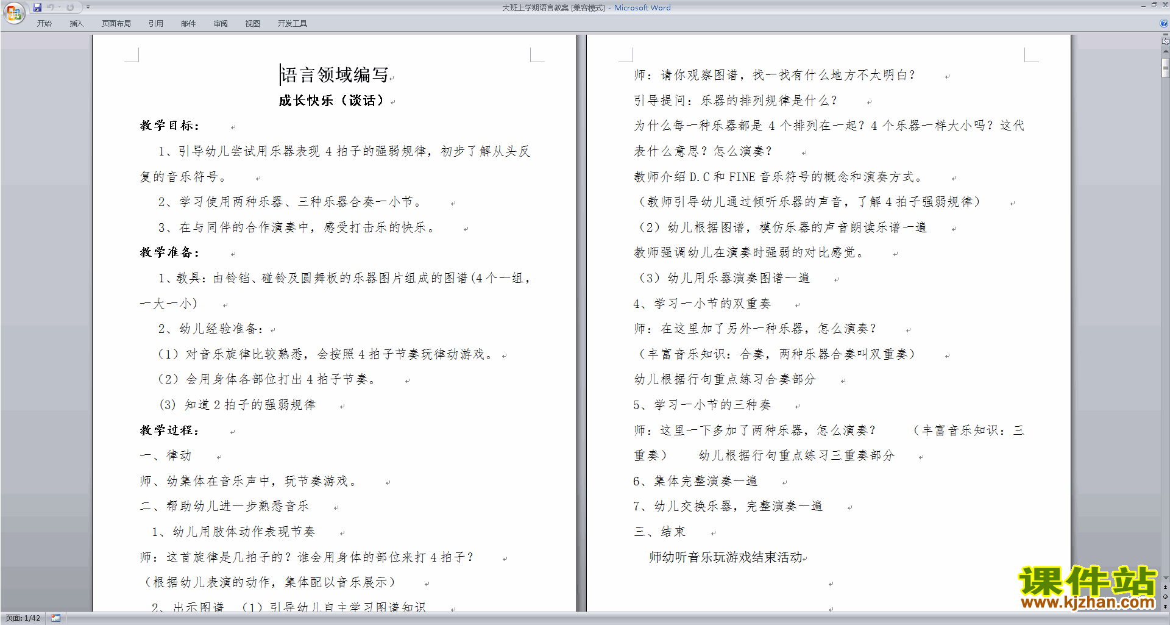Viewport: 1170px width, 625px height.
Task: Open Word Help via the question mark icon
Action: [1164, 24]
